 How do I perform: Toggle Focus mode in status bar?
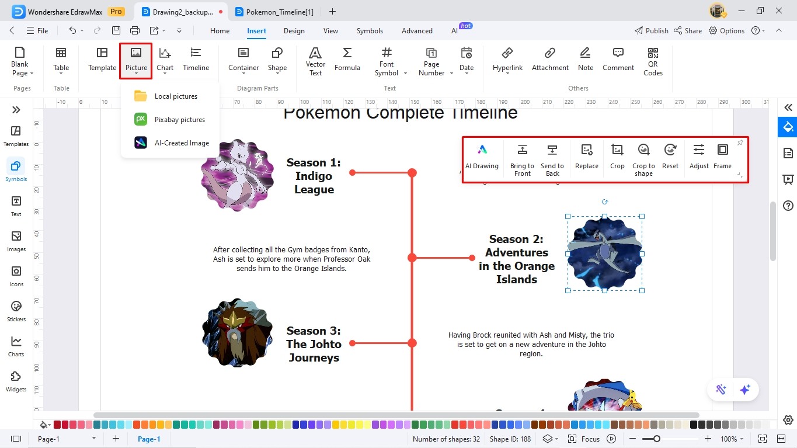point(584,439)
